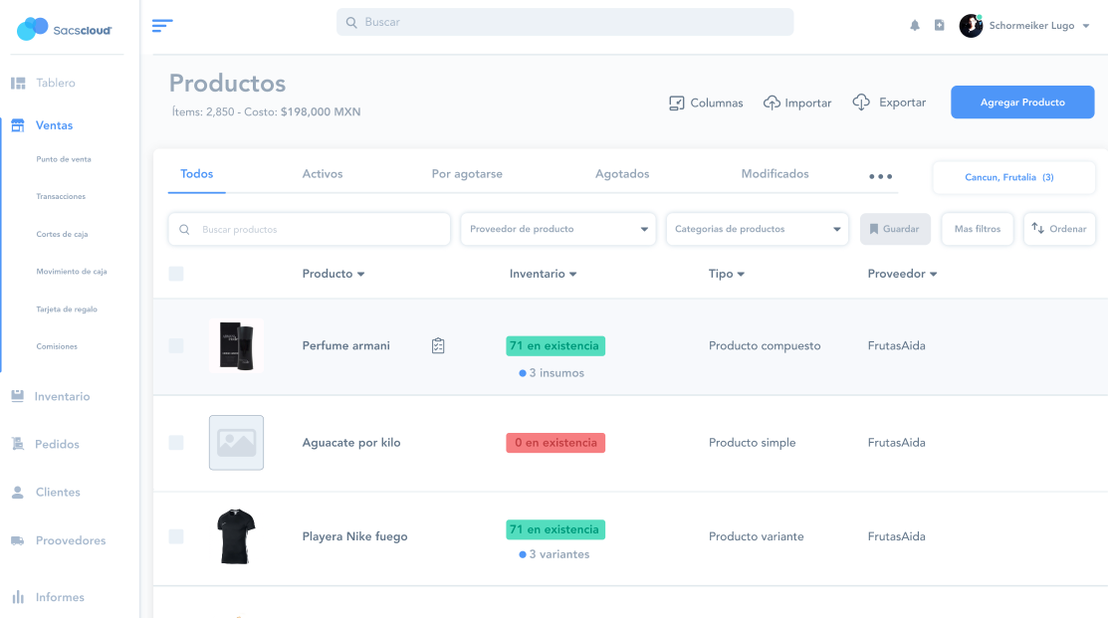Check the Aguacate por kilo checkbox
This screenshot has width=1108, height=618.
coord(176,443)
